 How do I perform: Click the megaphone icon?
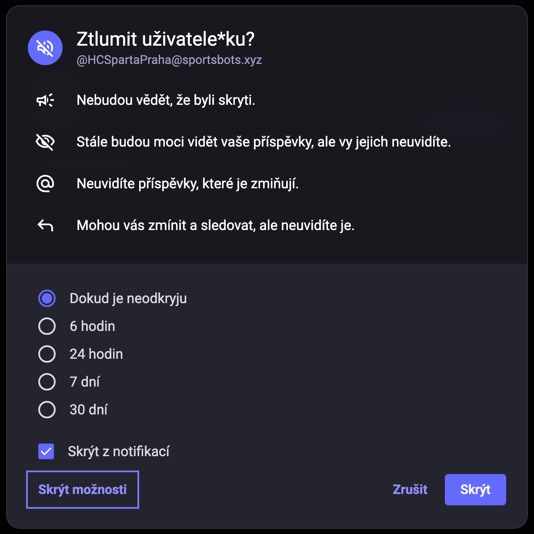point(45,100)
